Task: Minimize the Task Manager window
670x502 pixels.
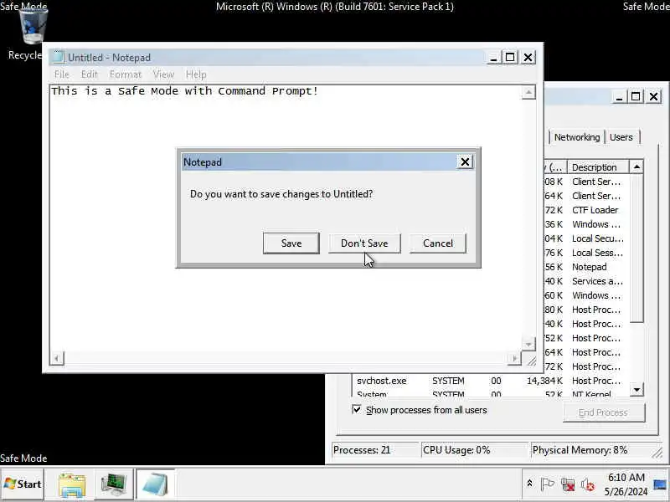Action: pyautogui.click(x=619, y=96)
